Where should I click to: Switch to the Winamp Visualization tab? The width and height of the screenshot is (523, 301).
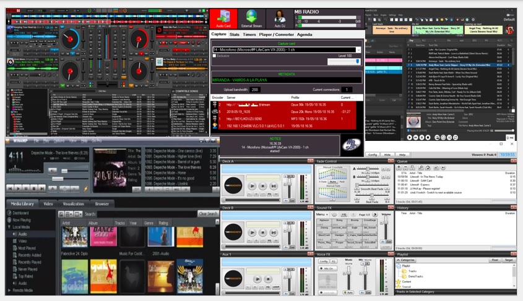(74, 204)
